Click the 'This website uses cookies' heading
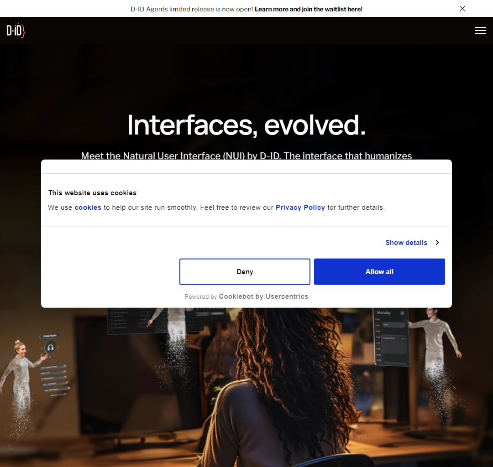Viewport: 493px width, 467px height. point(92,193)
